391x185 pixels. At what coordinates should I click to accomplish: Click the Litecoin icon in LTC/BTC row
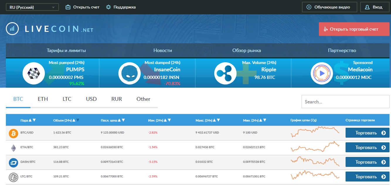(x=13, y=177)
